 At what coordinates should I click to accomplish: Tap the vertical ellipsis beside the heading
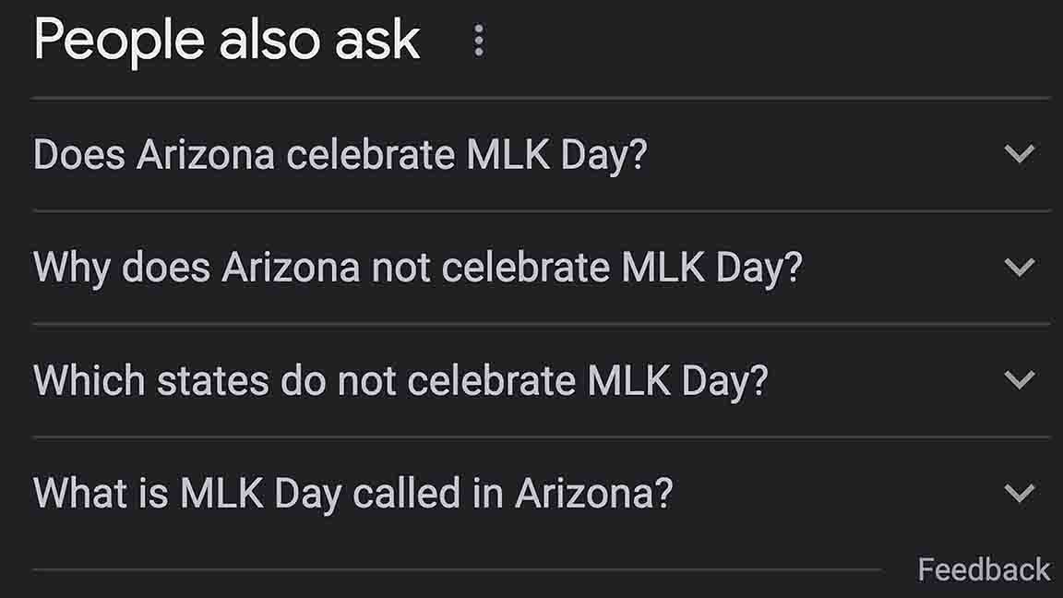click(x=478, y=41)
